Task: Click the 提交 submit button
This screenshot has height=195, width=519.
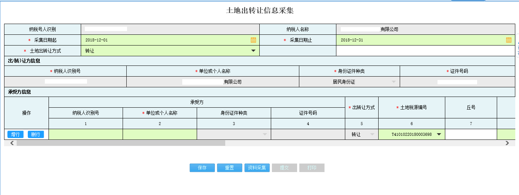Action: click(x=284, y=168)
